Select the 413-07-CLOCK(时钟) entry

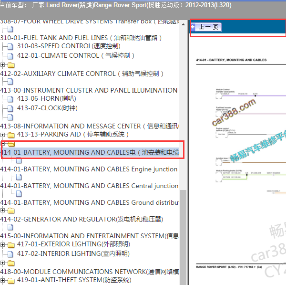tap(47, 108)
